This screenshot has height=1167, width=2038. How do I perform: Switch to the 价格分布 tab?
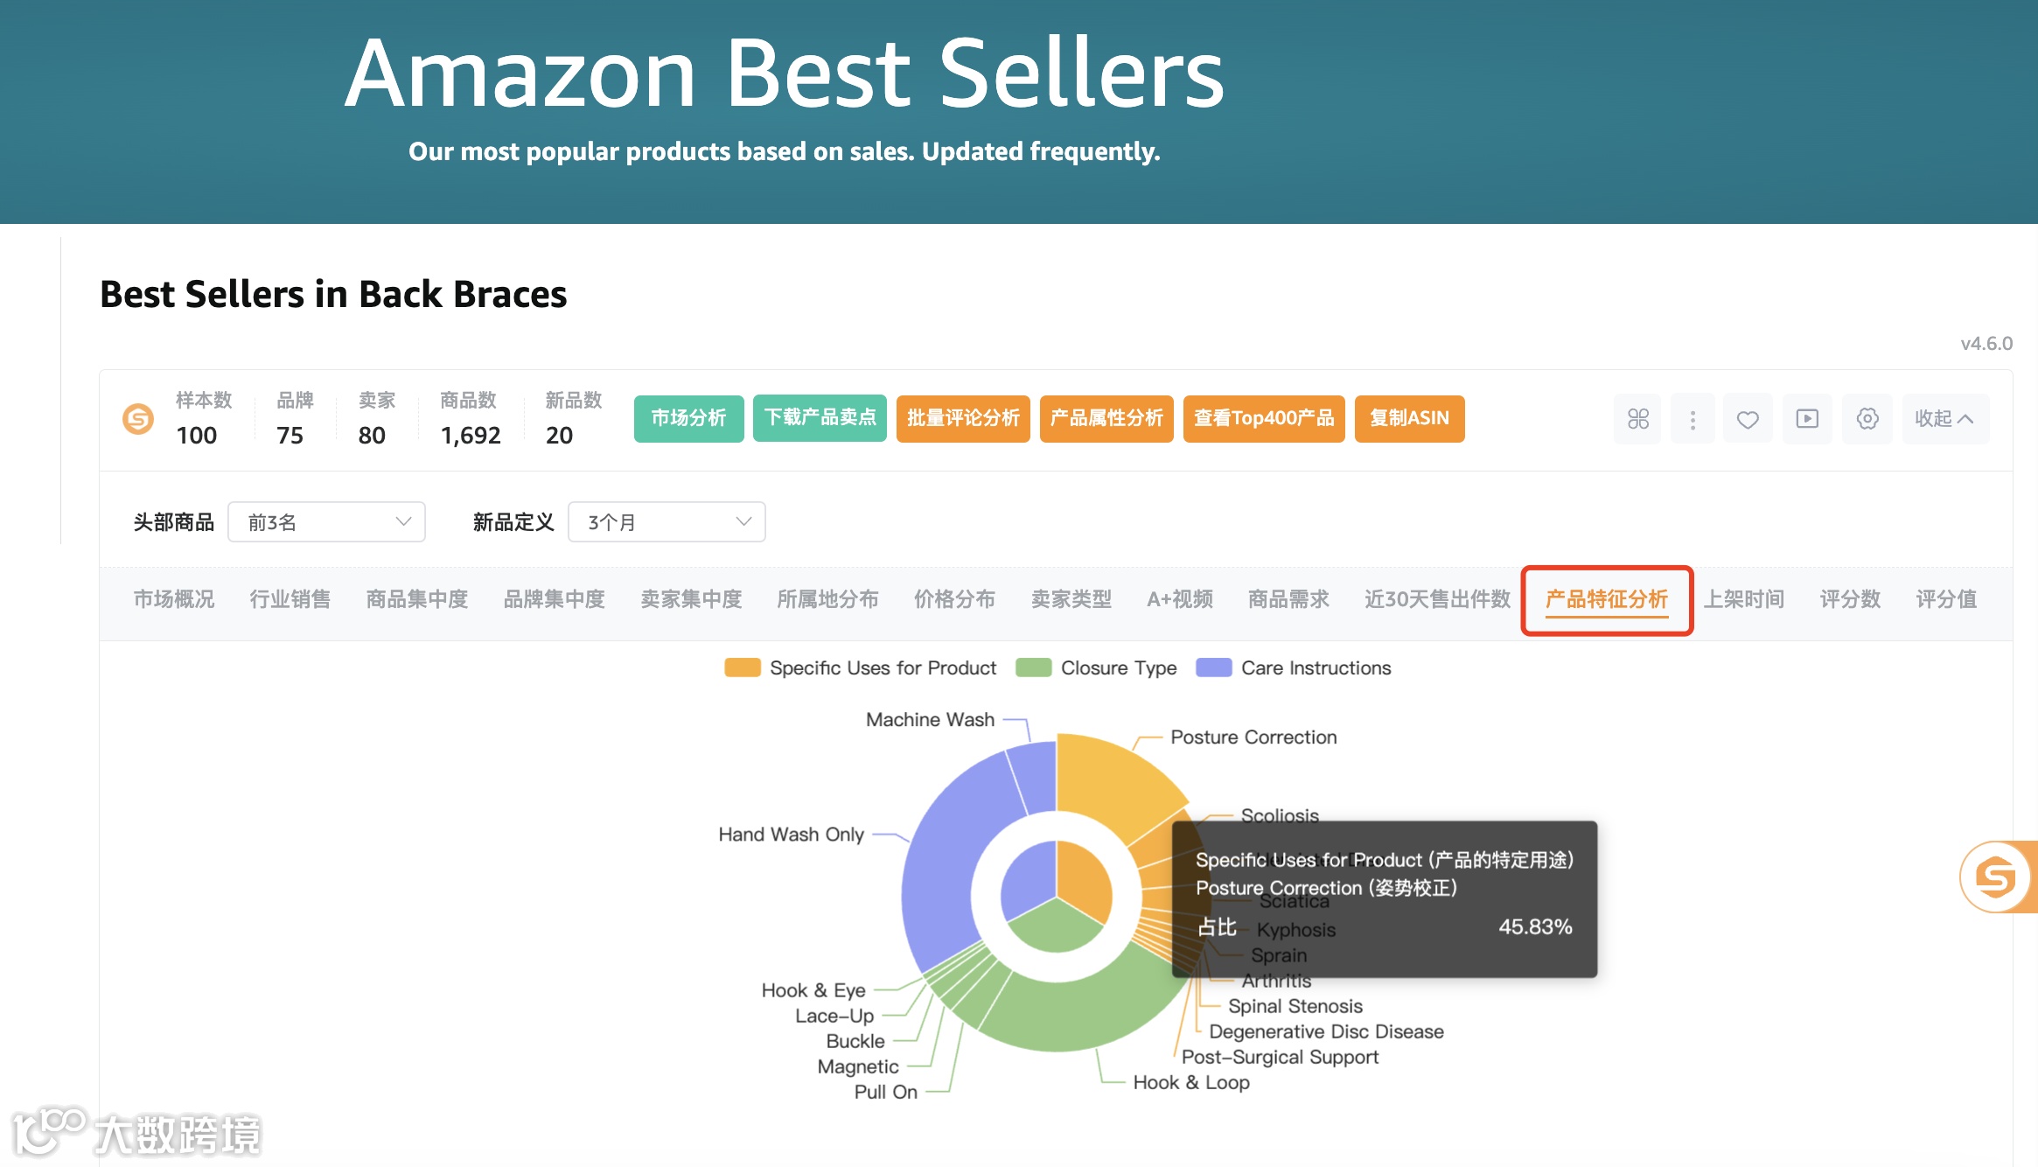954,599
